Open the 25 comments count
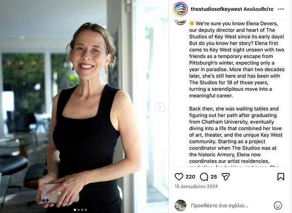292x213 pixels. pos(214,177)
